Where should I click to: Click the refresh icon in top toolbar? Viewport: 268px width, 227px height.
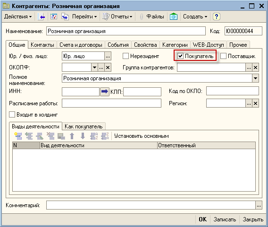point(54,17)
